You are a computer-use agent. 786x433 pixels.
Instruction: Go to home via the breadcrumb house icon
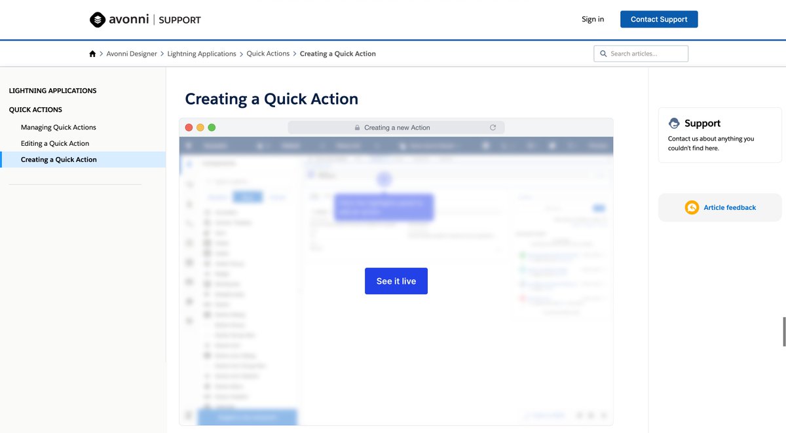click(92, 54)
